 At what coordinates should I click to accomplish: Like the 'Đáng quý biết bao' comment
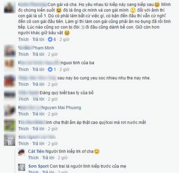(x=23, y=99)
